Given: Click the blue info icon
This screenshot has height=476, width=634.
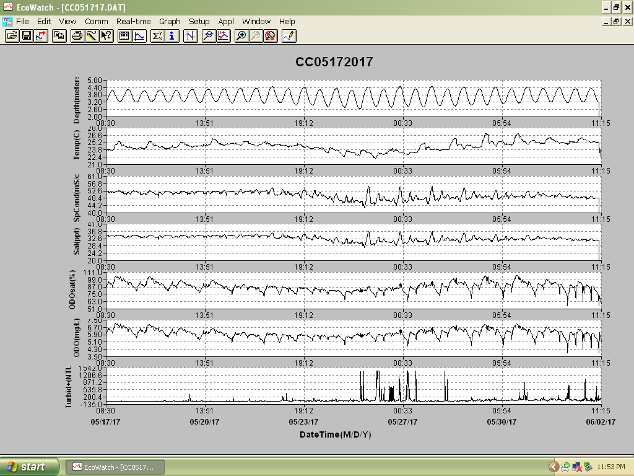Looking at the screenshot, I should (x=172, y=36).
